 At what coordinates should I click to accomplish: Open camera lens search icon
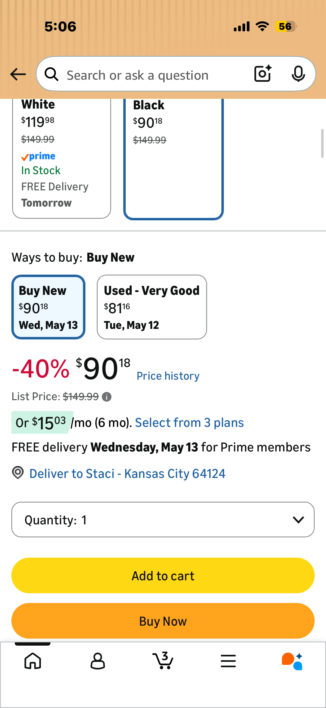[263, 74]
